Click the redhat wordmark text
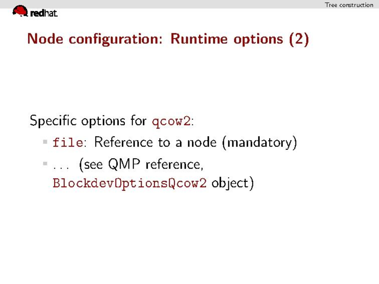Screen dimensions: 379x284 44,13
